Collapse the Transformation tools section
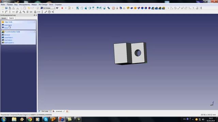The width and height of the screenshot is (218, 122). click(34, 32)
